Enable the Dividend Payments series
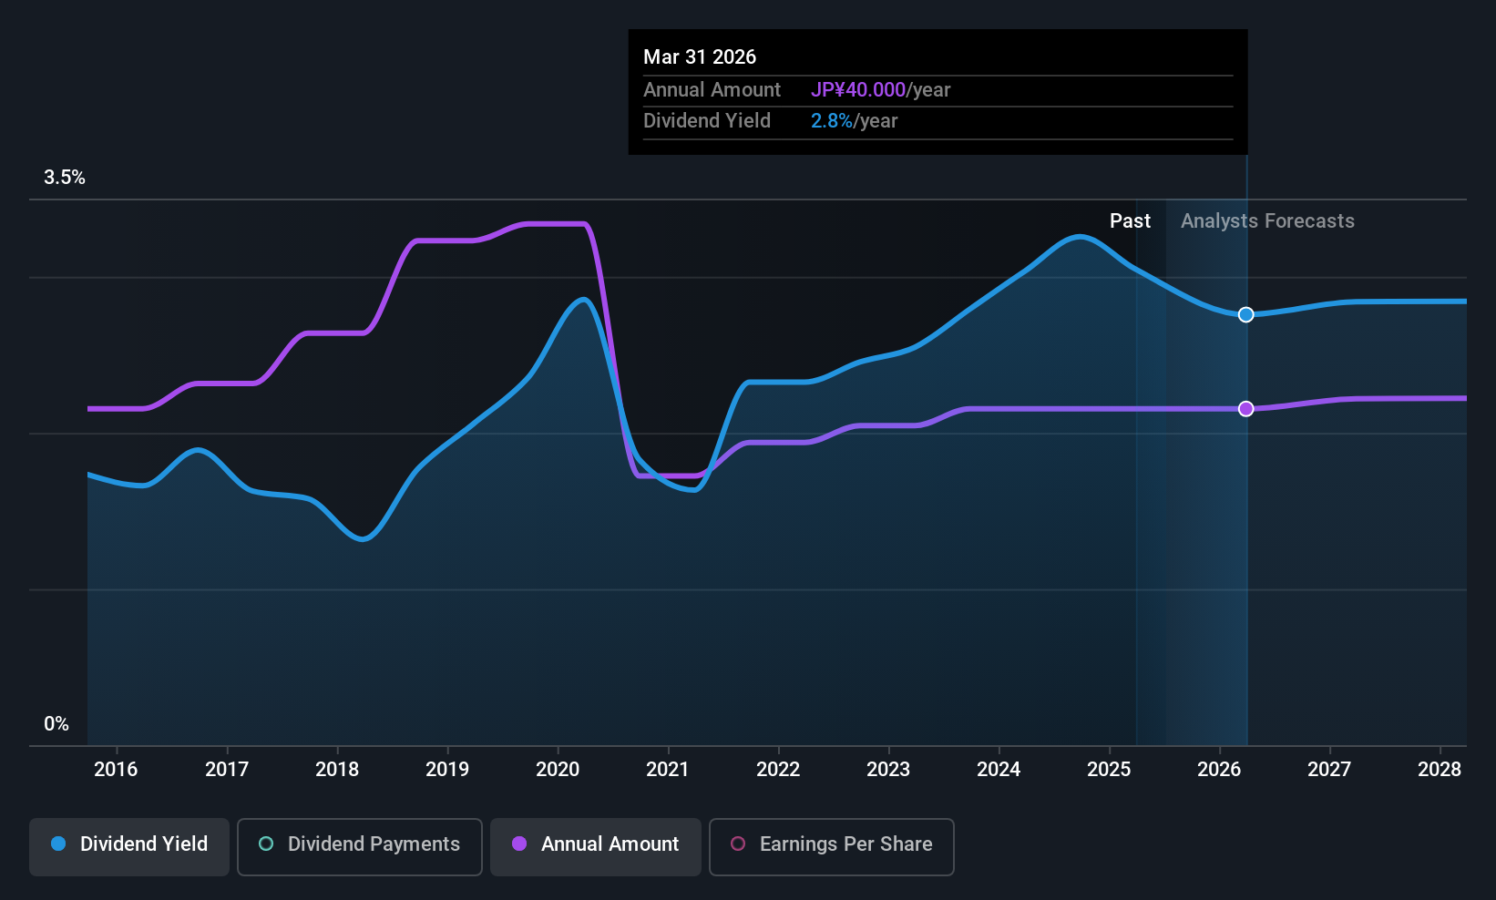 (360, 847)
